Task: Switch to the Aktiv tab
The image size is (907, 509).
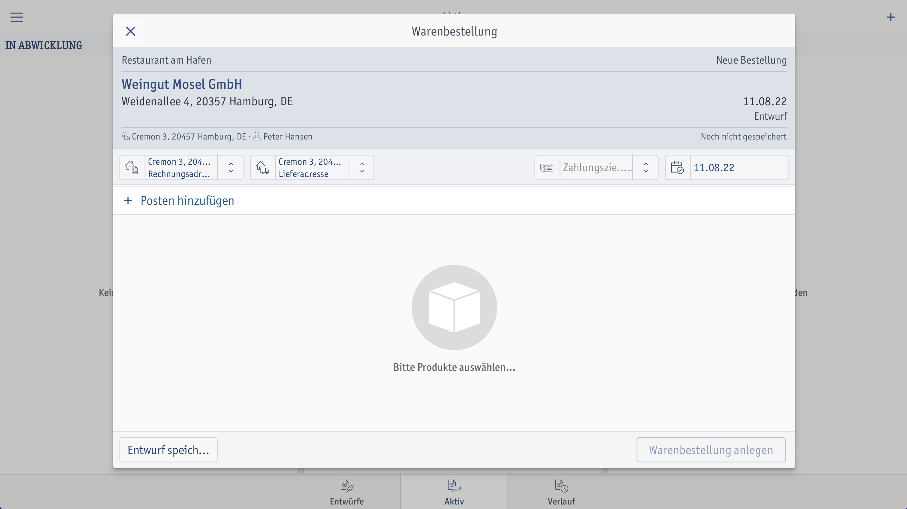Action: [x=454, y=492]
